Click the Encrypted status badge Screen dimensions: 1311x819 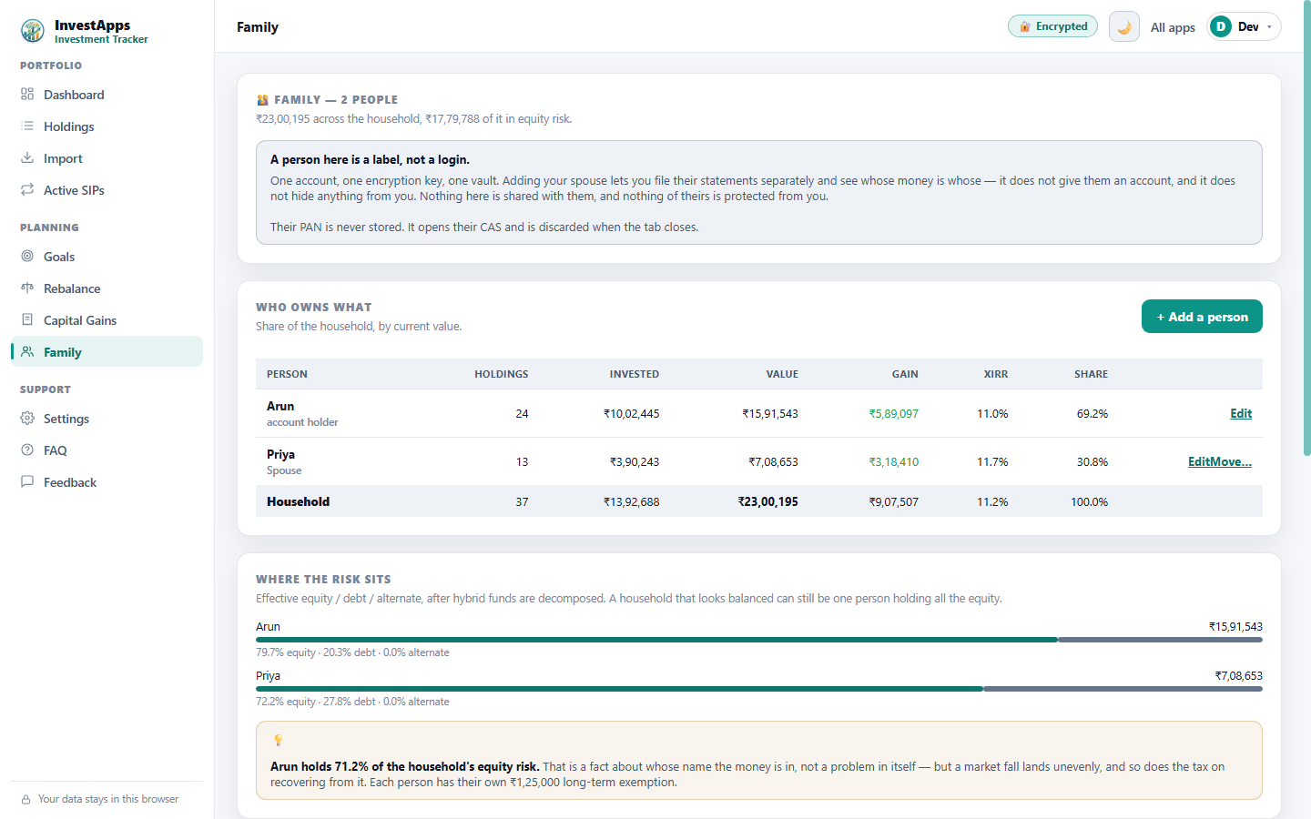point(1052,26)
